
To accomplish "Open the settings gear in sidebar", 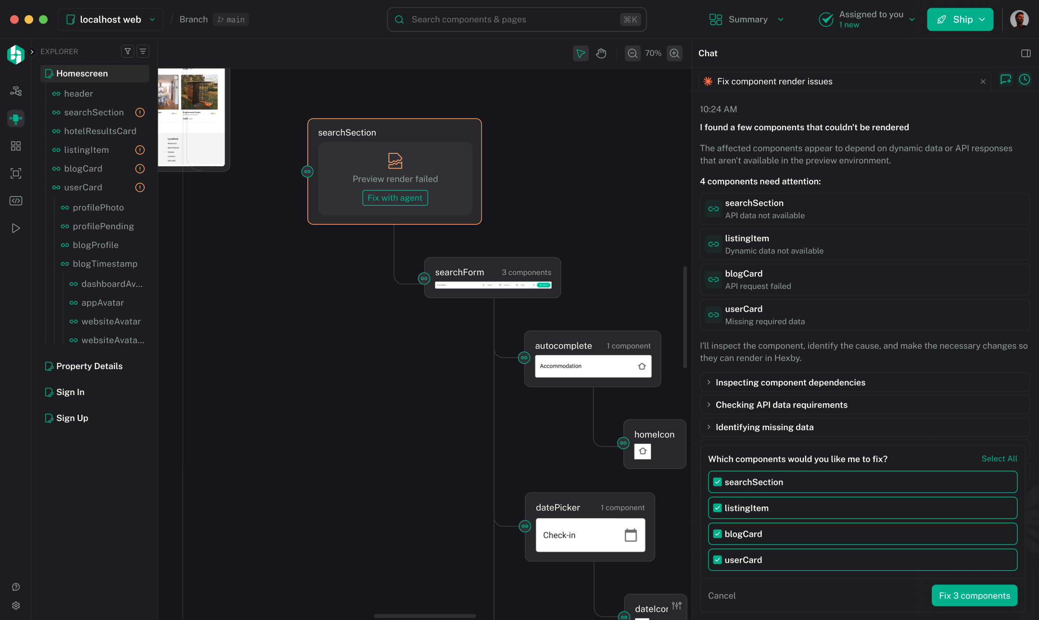I will (16, 606).
